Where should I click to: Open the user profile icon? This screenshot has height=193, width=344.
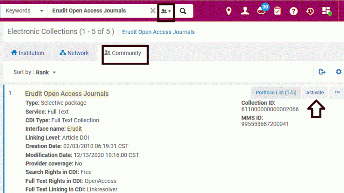pos(245,11)
